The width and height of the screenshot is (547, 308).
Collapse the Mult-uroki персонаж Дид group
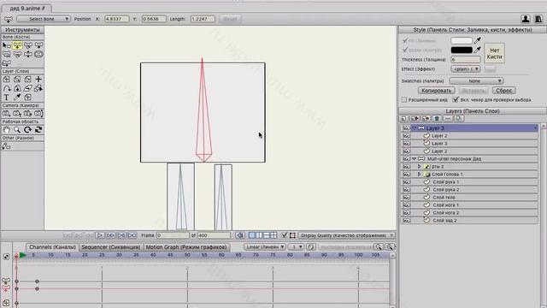tap(414, 159)
